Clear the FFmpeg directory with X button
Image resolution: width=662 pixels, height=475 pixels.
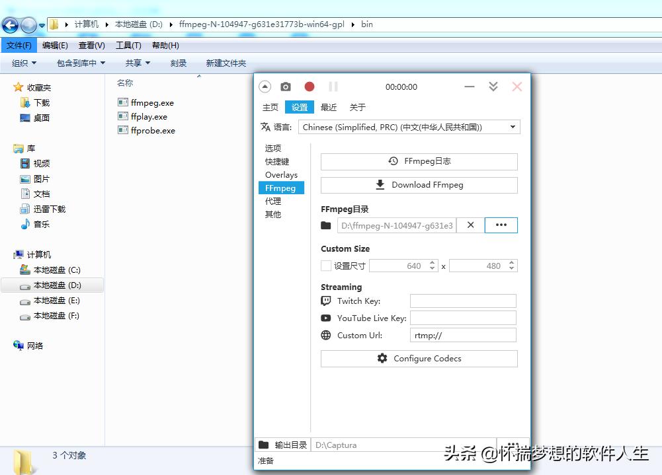tap(470, 225)
